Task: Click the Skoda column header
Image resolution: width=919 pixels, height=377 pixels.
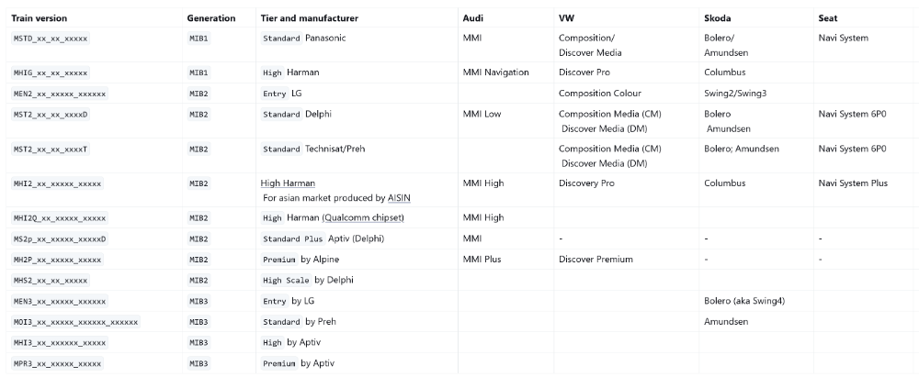Action: tap(718, 18)
